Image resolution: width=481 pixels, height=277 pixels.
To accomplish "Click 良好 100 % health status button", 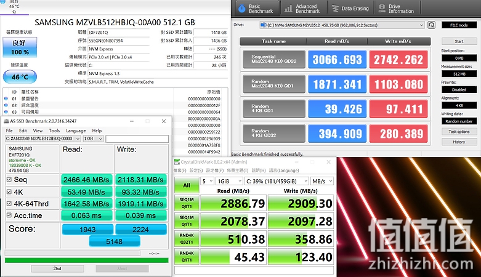I will tap(20, 47).
